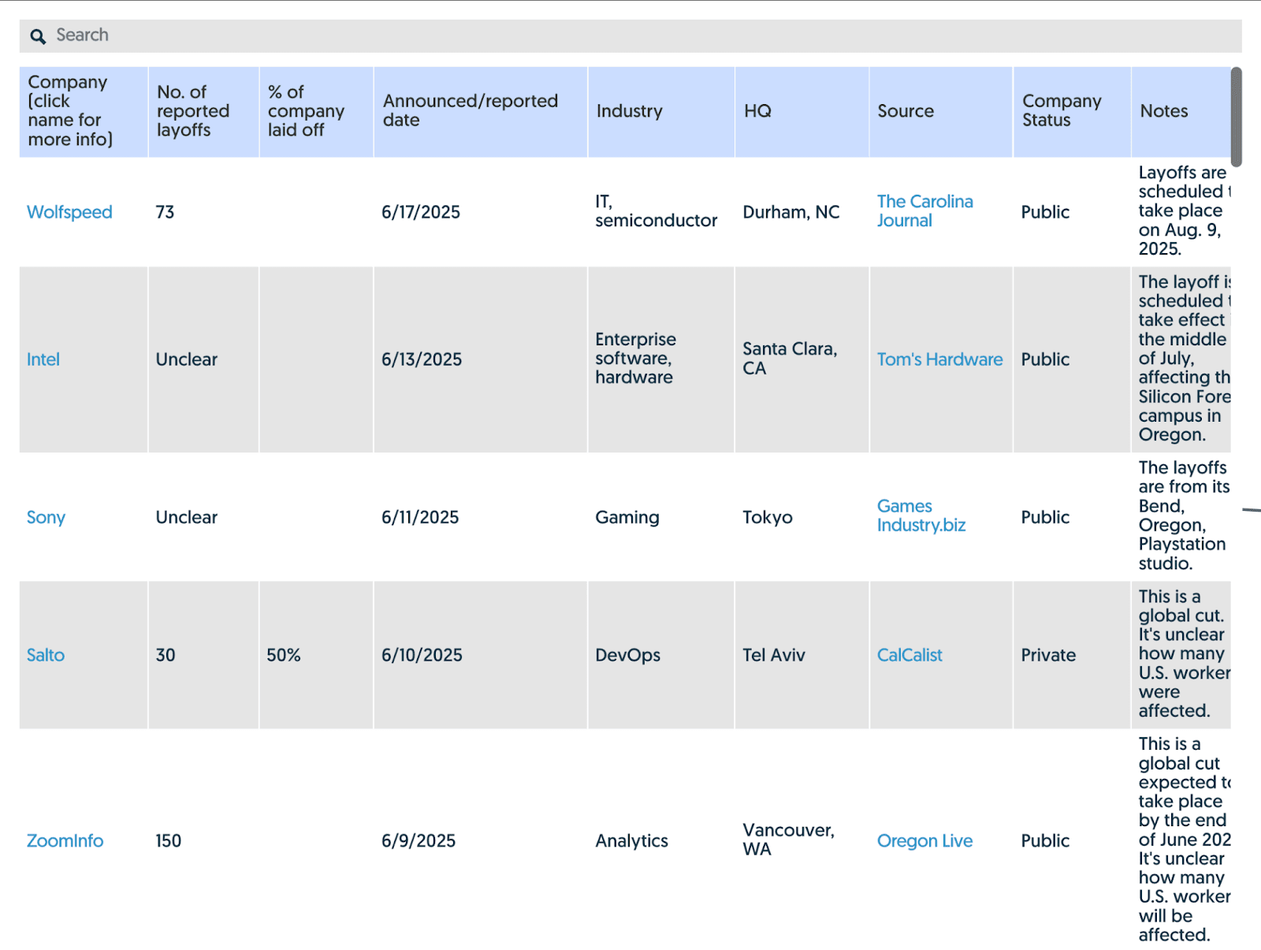Open The Carolina Journal source link

(x=924, y=211)
